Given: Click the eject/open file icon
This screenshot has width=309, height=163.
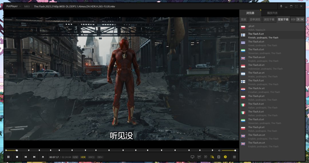Looking at the screenshot, I should click(43, 157).
